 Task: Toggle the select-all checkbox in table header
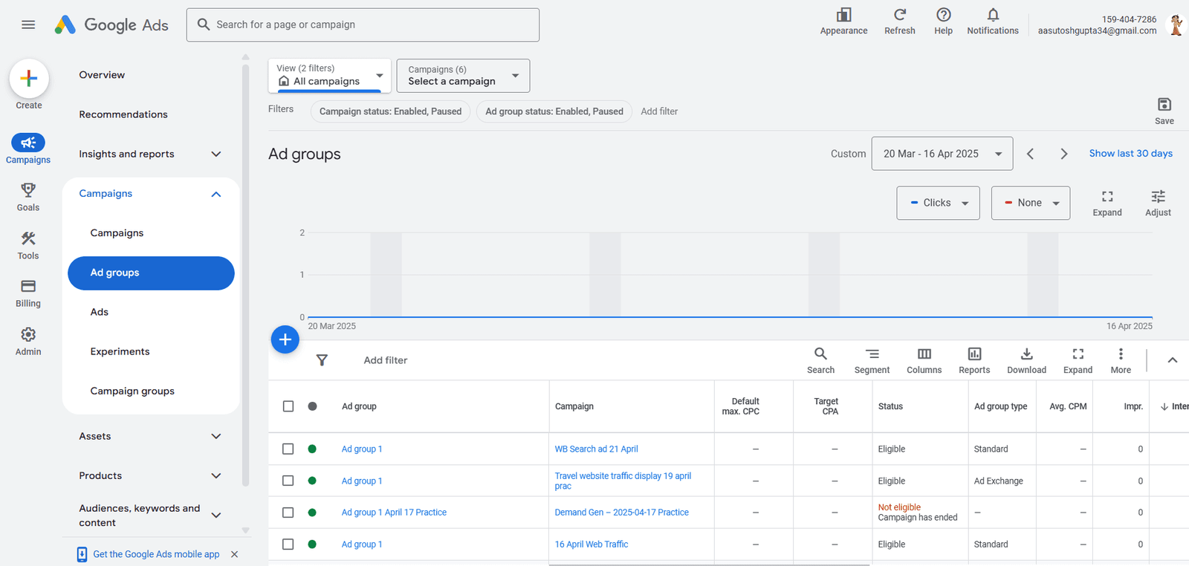288,406
